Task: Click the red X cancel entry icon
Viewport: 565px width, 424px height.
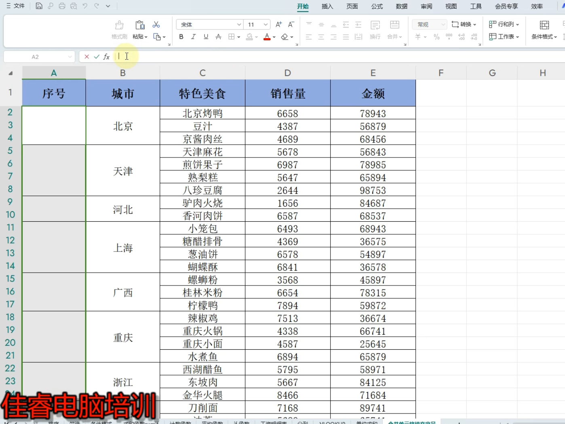Action: point(86,57)
